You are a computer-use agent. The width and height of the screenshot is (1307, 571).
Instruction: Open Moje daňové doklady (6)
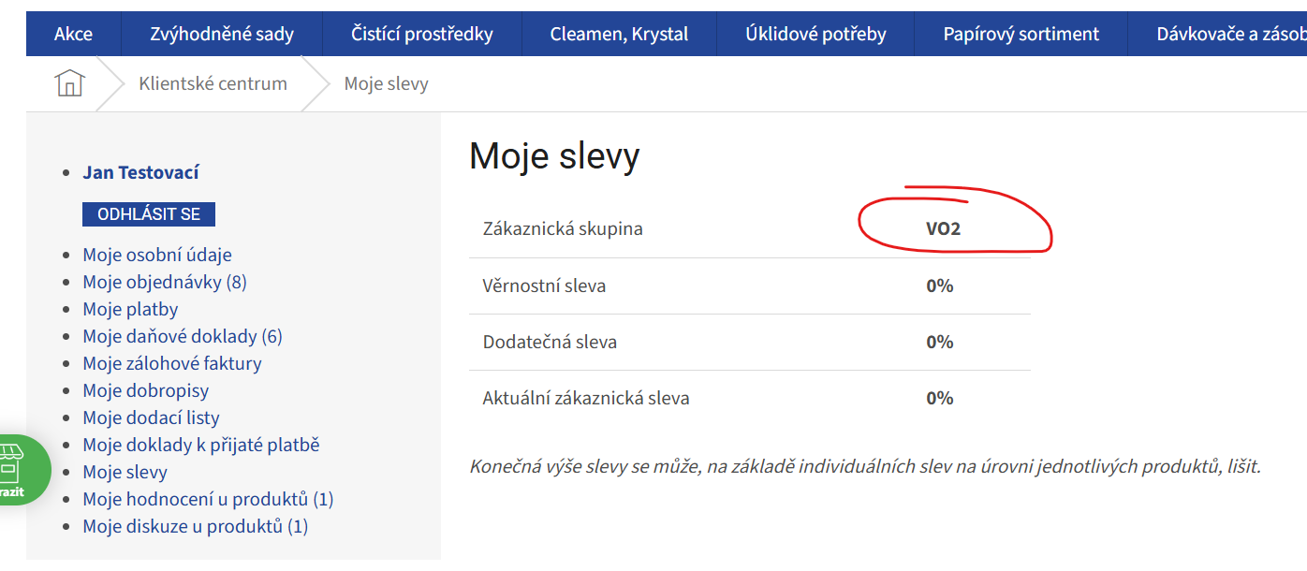(183, 336)
